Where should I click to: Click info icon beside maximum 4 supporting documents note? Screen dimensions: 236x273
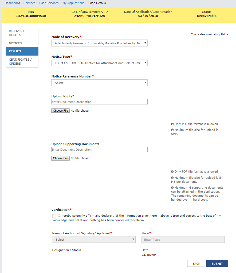point(172,188)
